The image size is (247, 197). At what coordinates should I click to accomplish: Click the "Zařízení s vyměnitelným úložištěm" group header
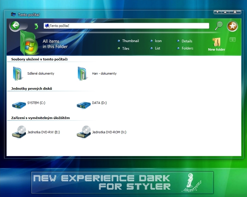[40, 118]
